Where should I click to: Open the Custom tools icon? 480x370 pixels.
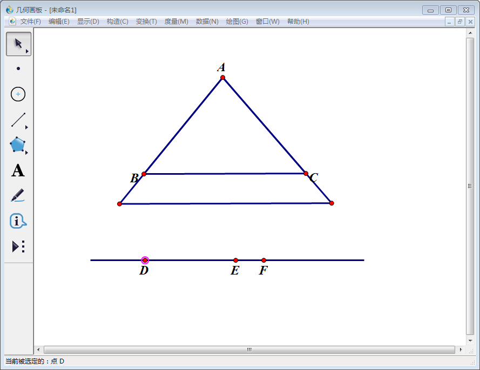click(x=18, y=246)
